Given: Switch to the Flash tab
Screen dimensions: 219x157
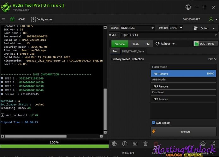Looking at the screenshot, I should pos(135,44).
